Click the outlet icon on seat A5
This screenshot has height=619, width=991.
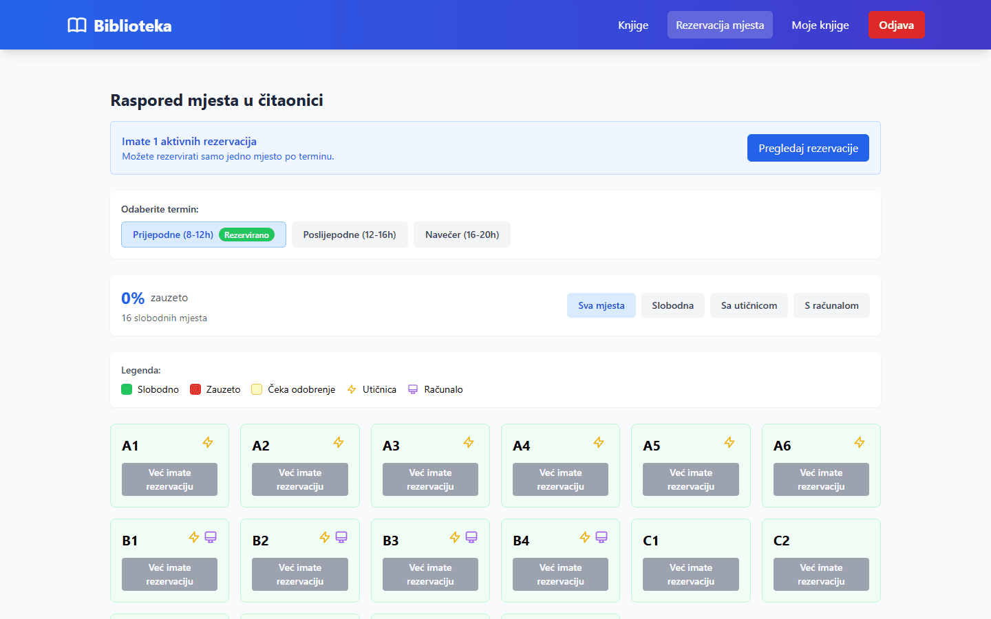pos(729,442)
